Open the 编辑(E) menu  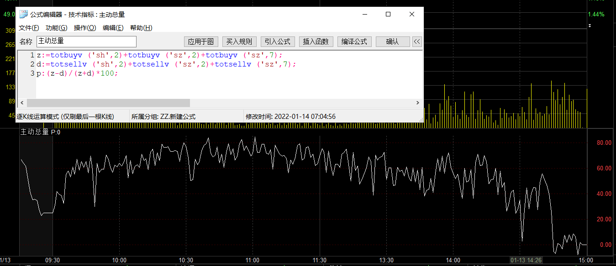point(113,28)
